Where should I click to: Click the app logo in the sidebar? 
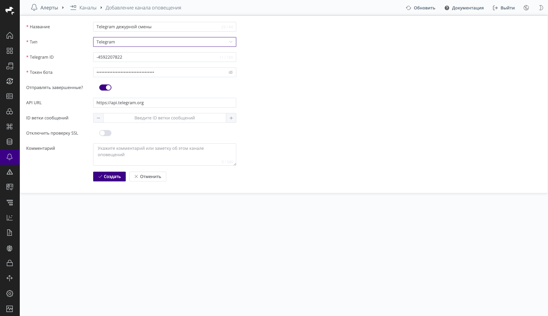coord(10,10)
